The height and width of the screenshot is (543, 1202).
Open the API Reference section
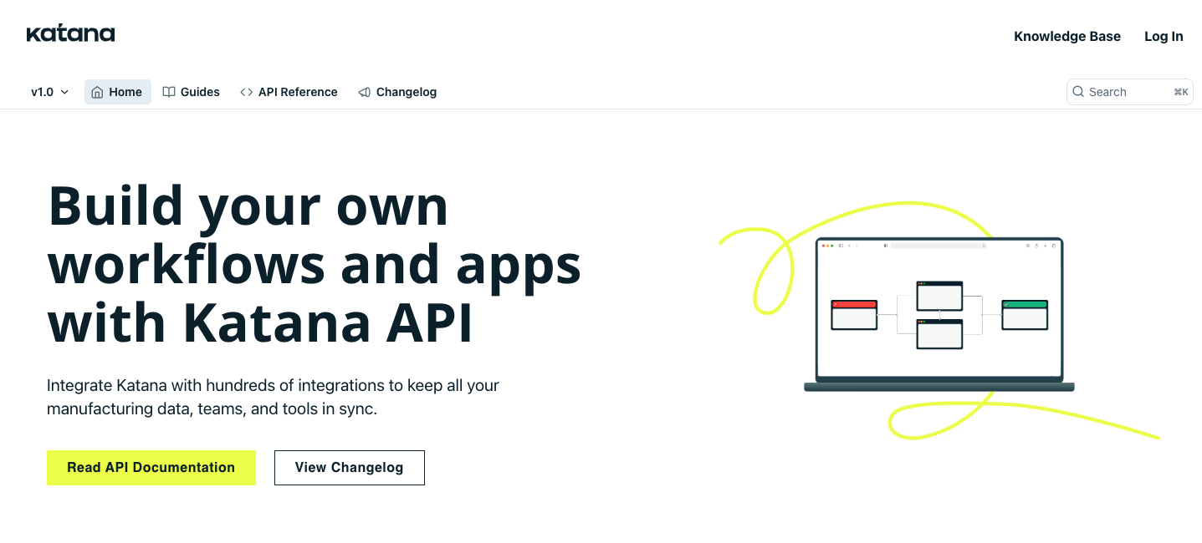[297, 92]
